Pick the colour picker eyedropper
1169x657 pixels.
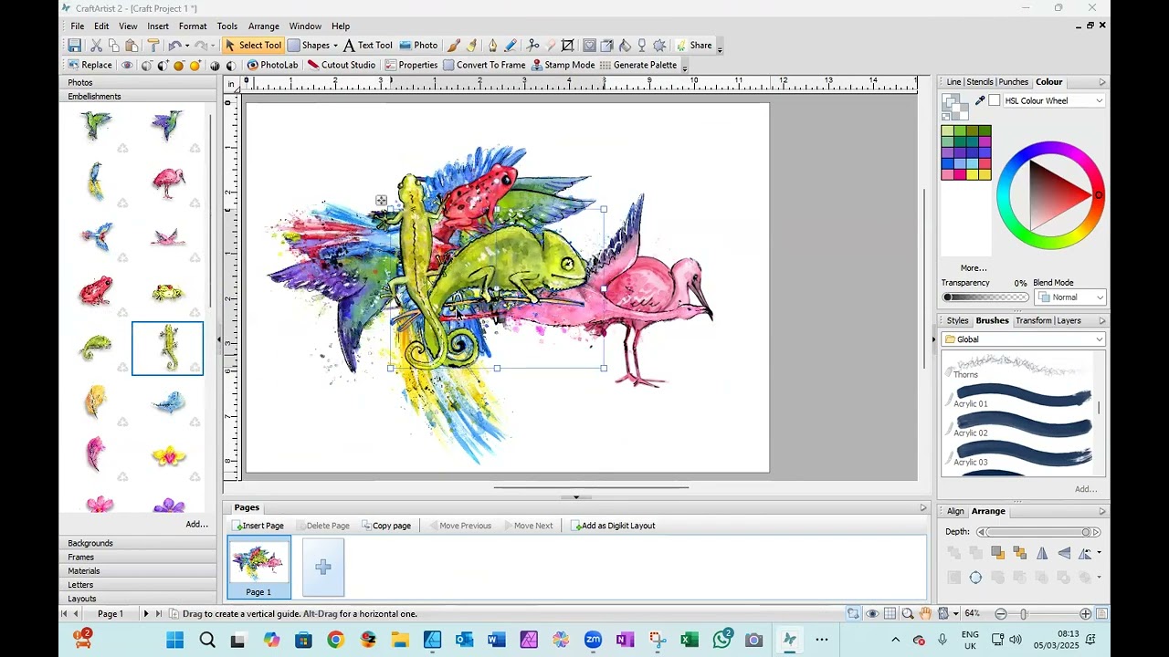click(x=979, y=100)
